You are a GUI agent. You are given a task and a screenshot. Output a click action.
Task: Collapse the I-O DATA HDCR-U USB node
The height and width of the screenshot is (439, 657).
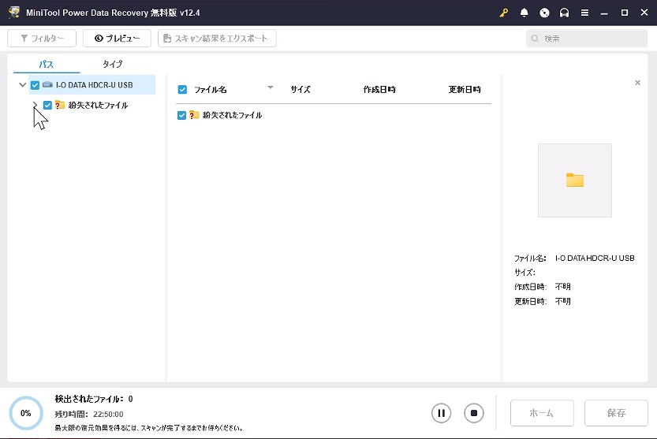23,84
